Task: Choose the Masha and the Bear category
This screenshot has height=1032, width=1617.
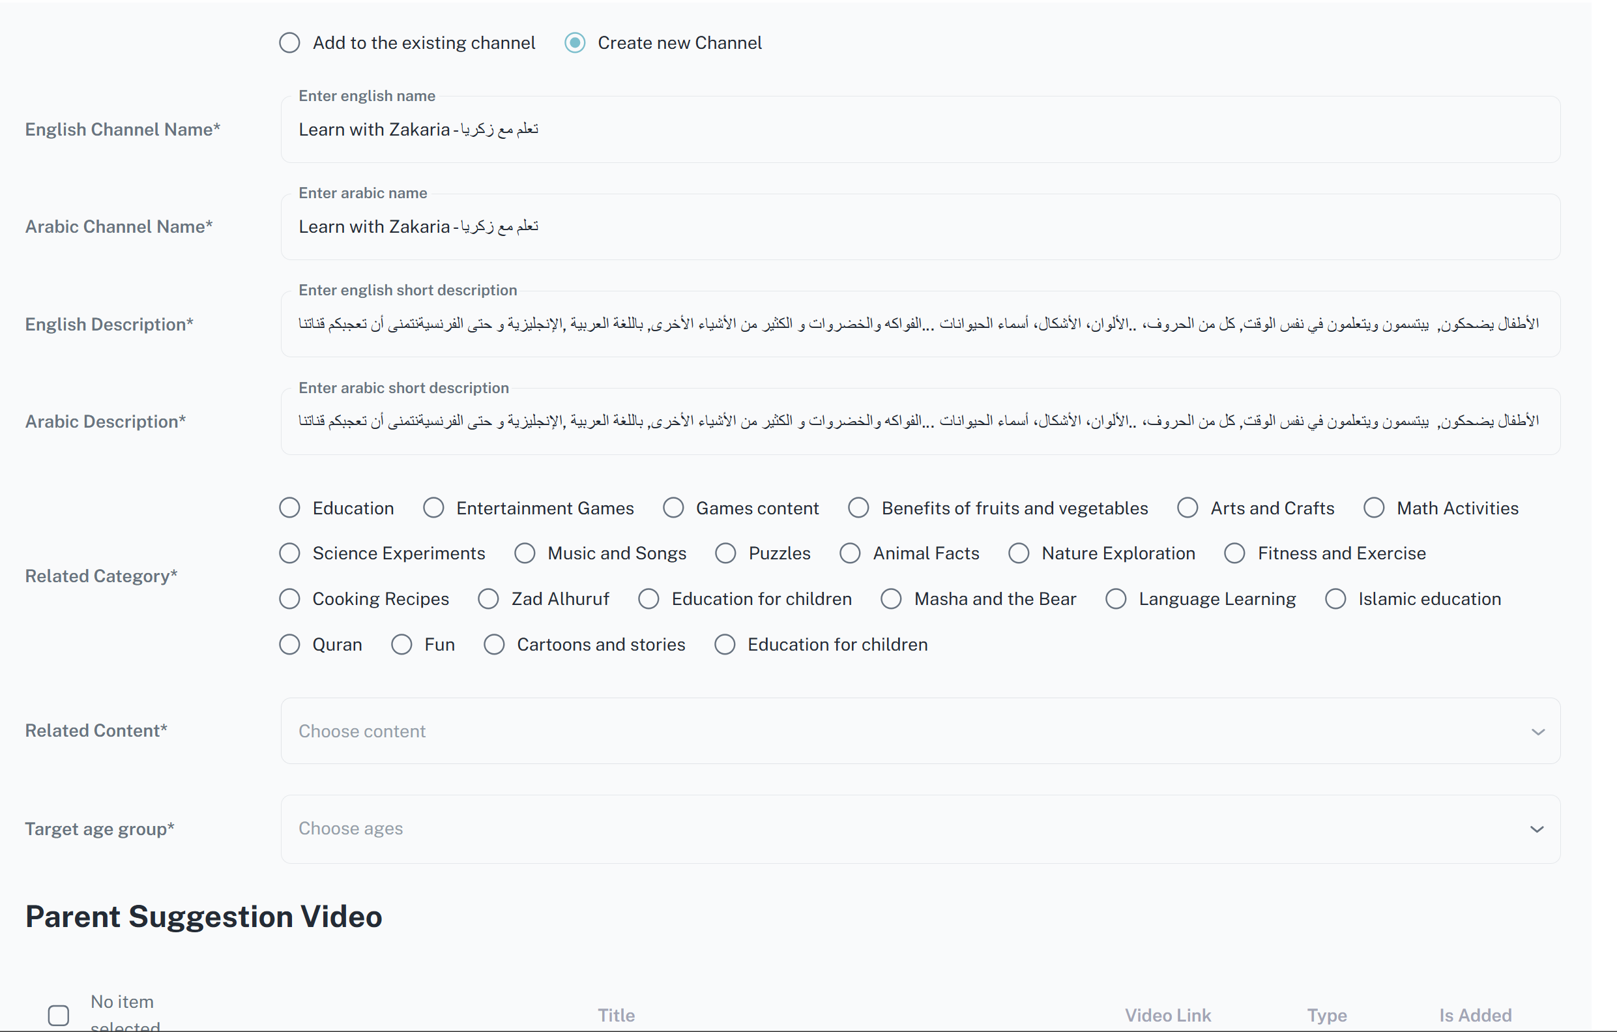Action: pyautogui.click(x=891, y=599)
